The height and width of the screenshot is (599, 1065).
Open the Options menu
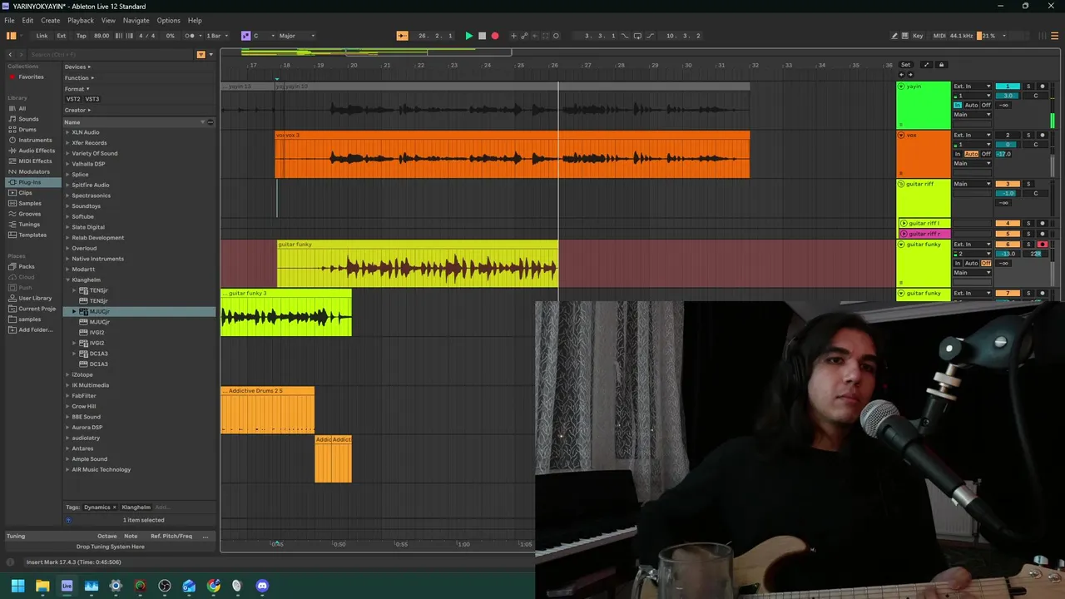click(x=169, y=20)
